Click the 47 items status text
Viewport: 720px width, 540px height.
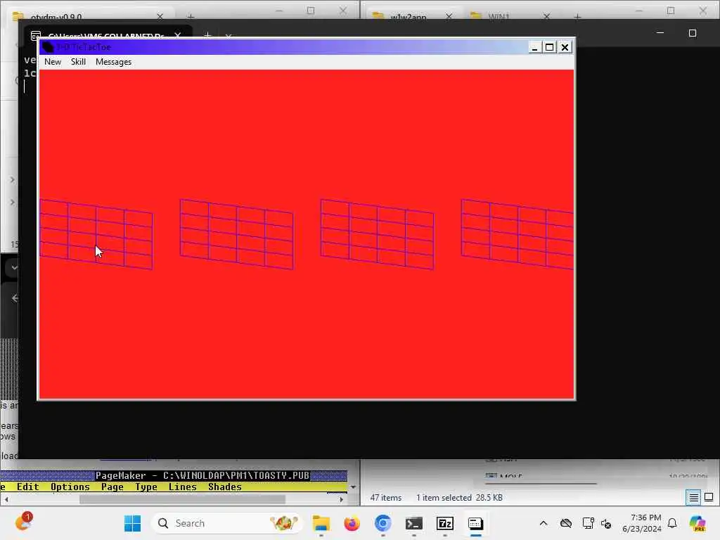[386, 498]
